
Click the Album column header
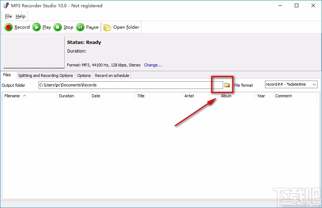point(237,96)
